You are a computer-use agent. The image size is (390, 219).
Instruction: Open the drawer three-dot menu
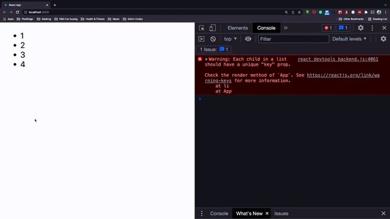(x=202, y=214)
